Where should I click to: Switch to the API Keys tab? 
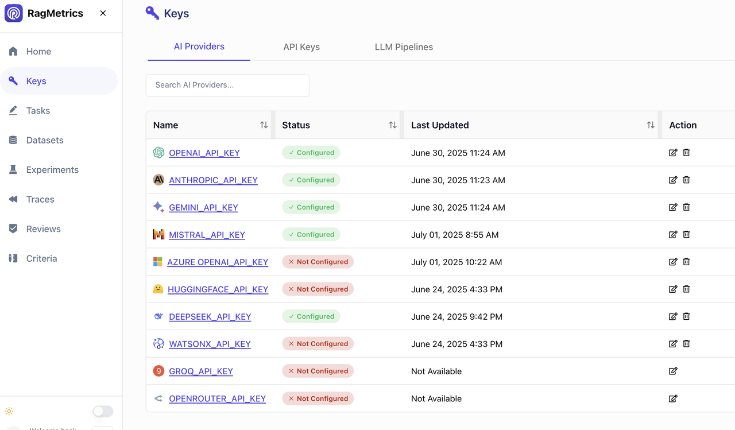tap(301, 47)
